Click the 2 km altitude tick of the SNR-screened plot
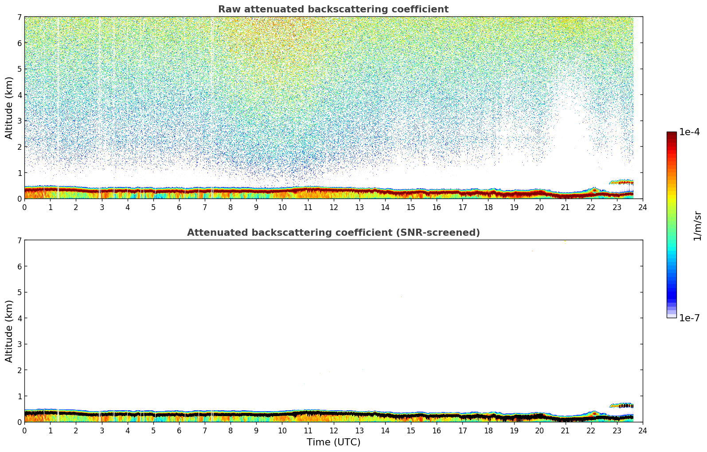Image resolution: width=707 pixels, height=452 pixels. pos(19,370)
